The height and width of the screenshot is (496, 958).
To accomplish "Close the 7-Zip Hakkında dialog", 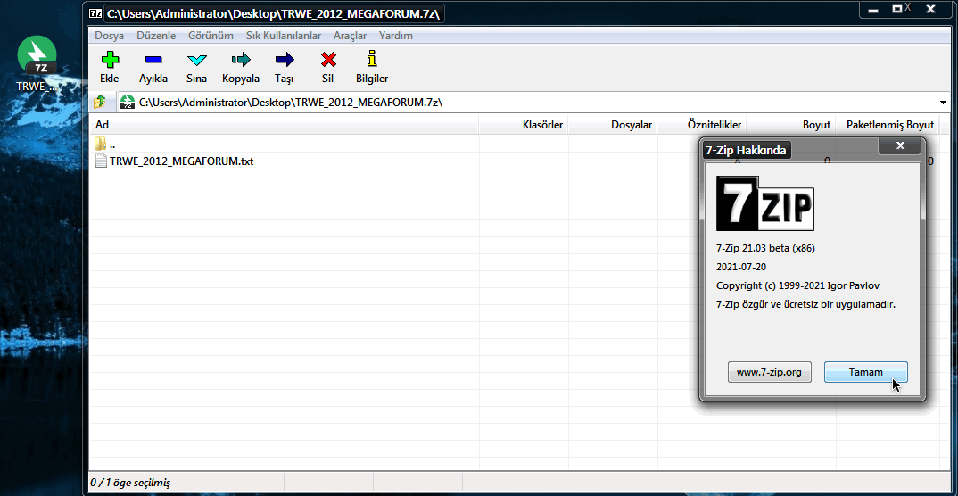I will (x=900, y=146).
